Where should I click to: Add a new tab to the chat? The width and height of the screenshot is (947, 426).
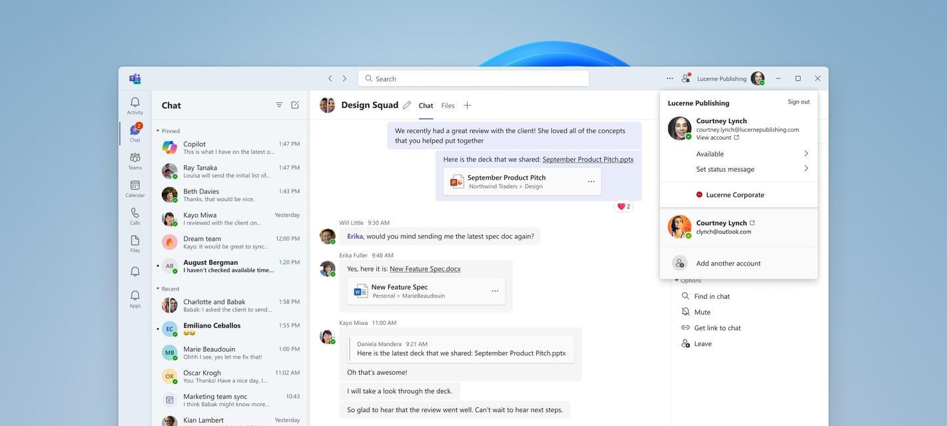(x=468, y=105)
